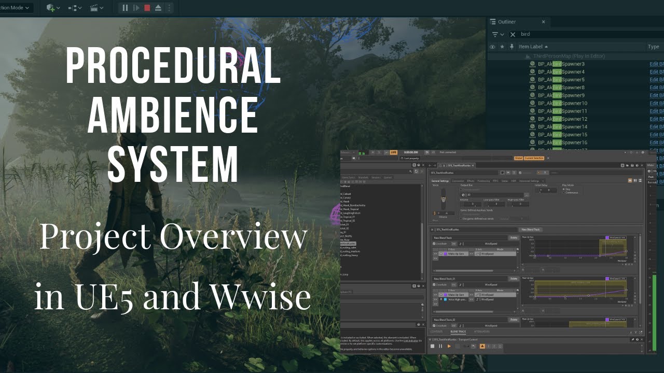The image size is (664, 373).
Task: Click the LIVE button in Wwise toolbar
Action: [x=393, y=152]
